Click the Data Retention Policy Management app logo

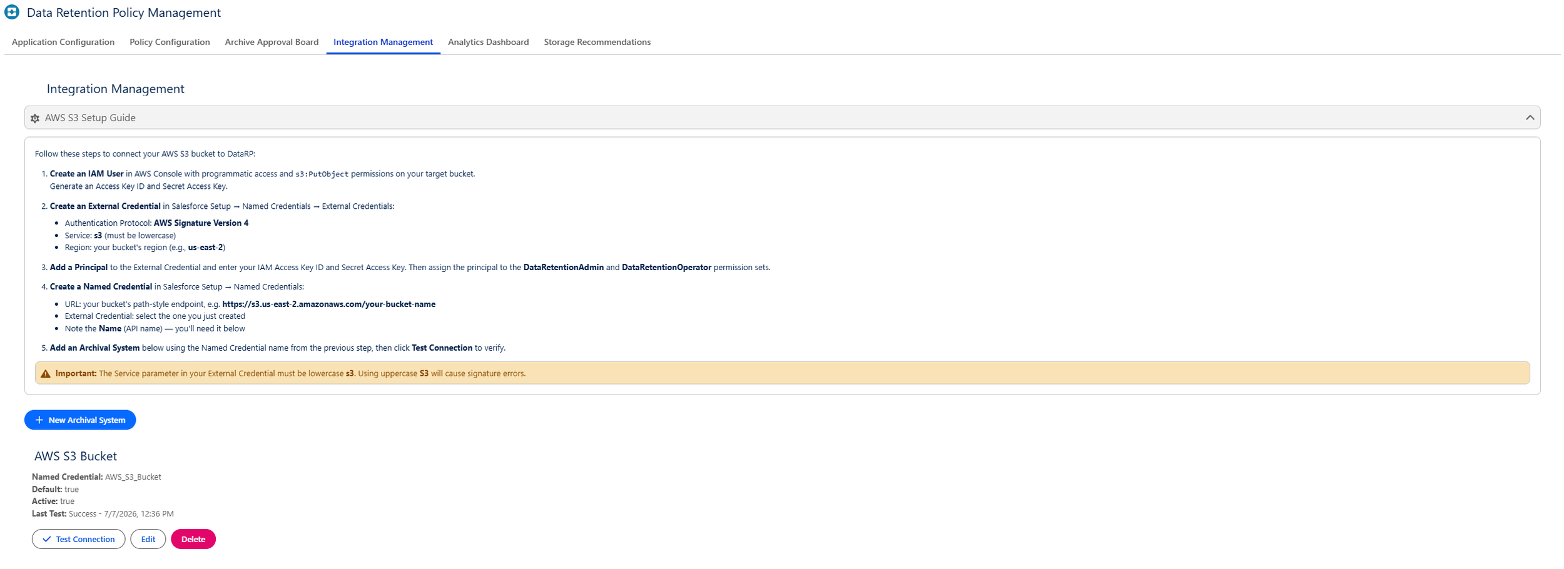pyautogui.click(x=12, y=12)
